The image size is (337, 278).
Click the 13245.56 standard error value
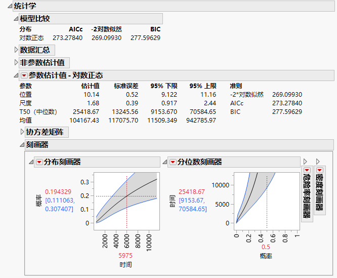(x=125, y=112)
